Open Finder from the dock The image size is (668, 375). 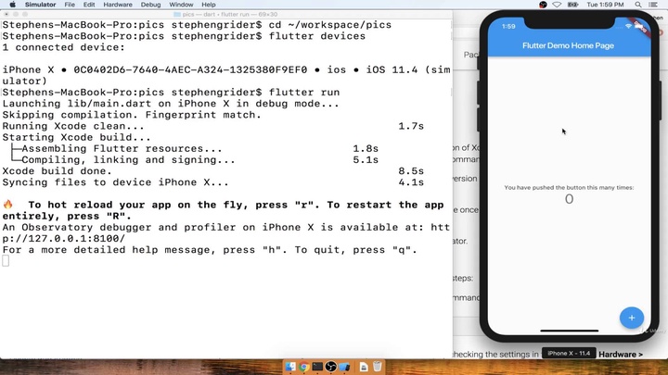[x=290, y=368]
